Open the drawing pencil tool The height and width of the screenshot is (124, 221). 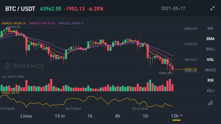pyautogui.click(x=210, y=103)
